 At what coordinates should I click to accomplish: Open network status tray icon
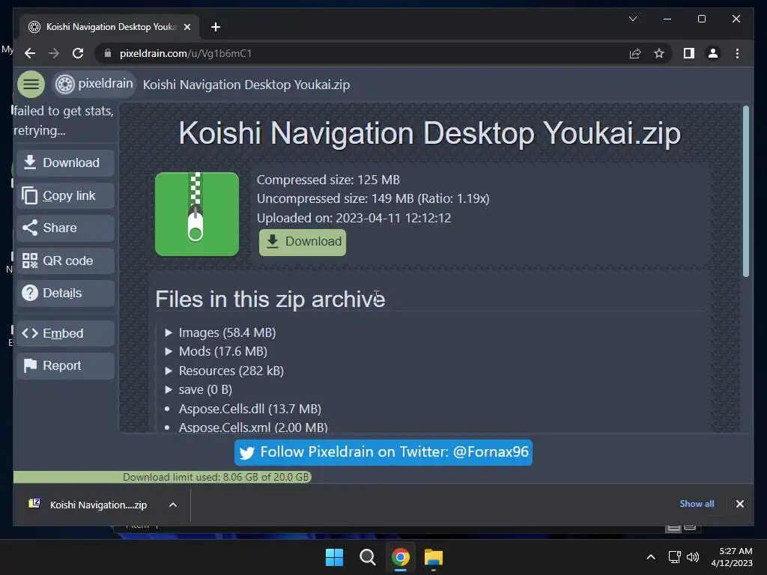click(x=675, y=557)
